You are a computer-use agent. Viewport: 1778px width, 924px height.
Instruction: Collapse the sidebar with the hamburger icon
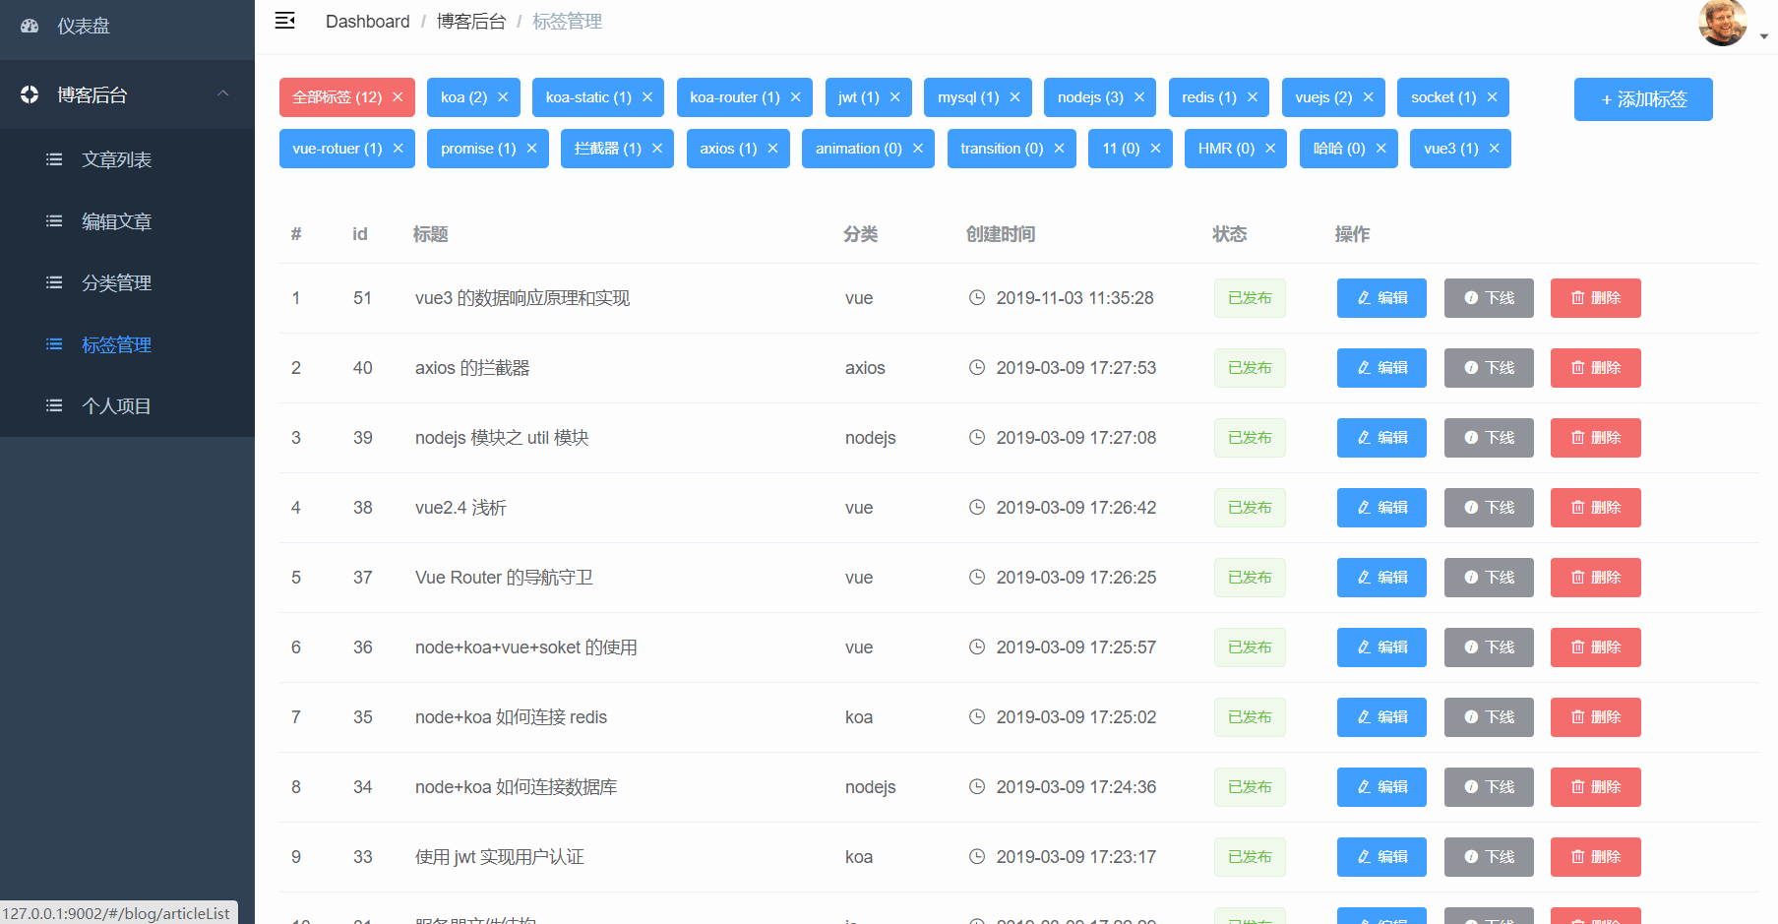tap(285, 21)
